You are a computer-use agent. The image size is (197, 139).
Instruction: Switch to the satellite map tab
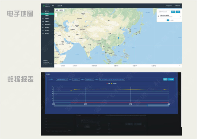pyautogui.click(x=61, y=10)
